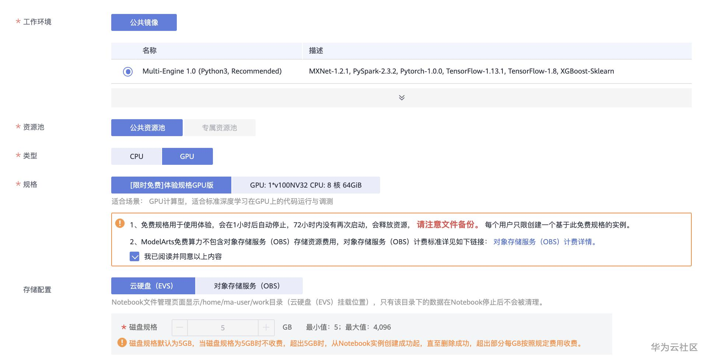Select 公共资源池 resource pool
Image resolution: width=705 pixels, height=362 pixels.
coord(147,127)
